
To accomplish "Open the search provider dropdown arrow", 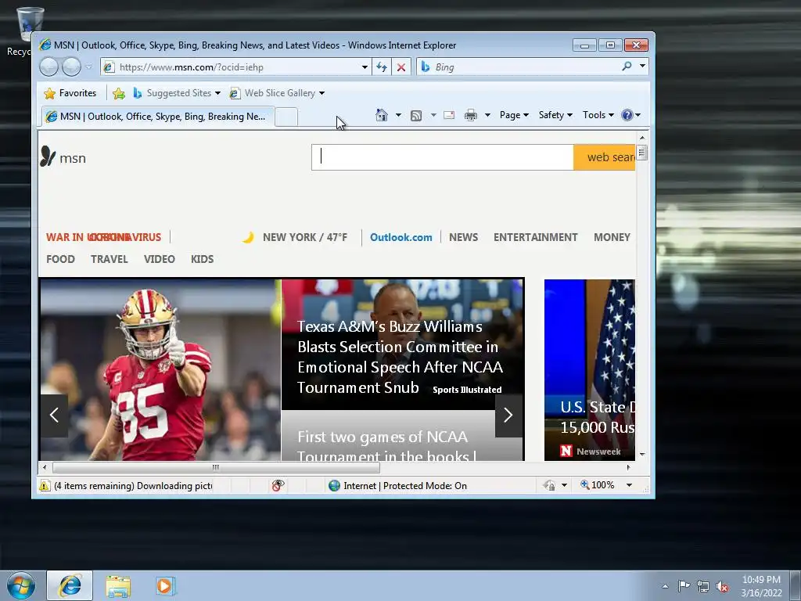I will pos(642,67).
